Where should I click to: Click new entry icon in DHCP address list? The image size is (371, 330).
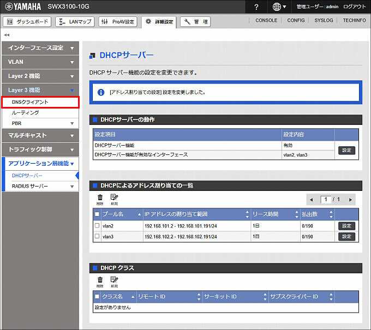(x=114, y=199)
